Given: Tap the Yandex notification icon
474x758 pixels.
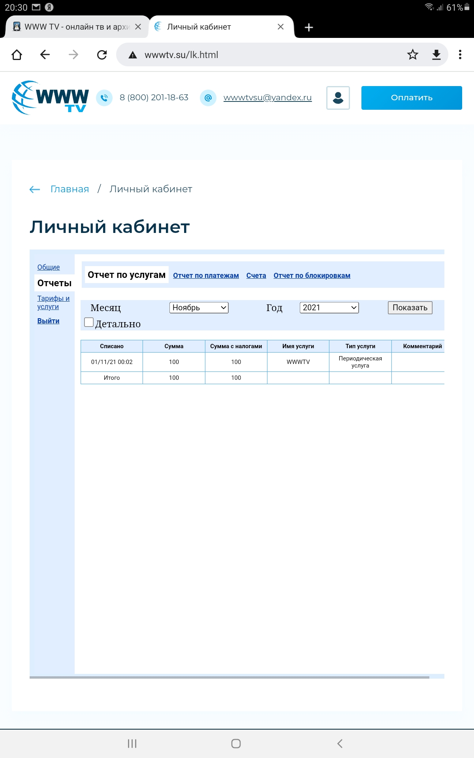Looking at the screenshot, I should click(x=49, y=7).
